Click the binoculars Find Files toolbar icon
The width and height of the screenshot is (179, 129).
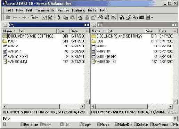click(122, 18)
